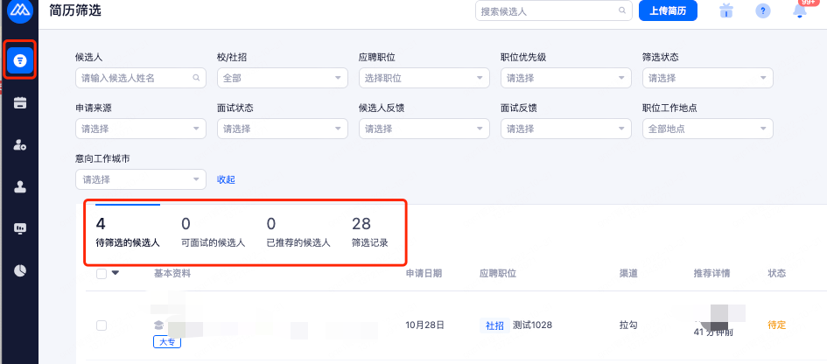Open the pie chart reports sidebar icon
Screen dimensions: 827x364
point(19,270)
